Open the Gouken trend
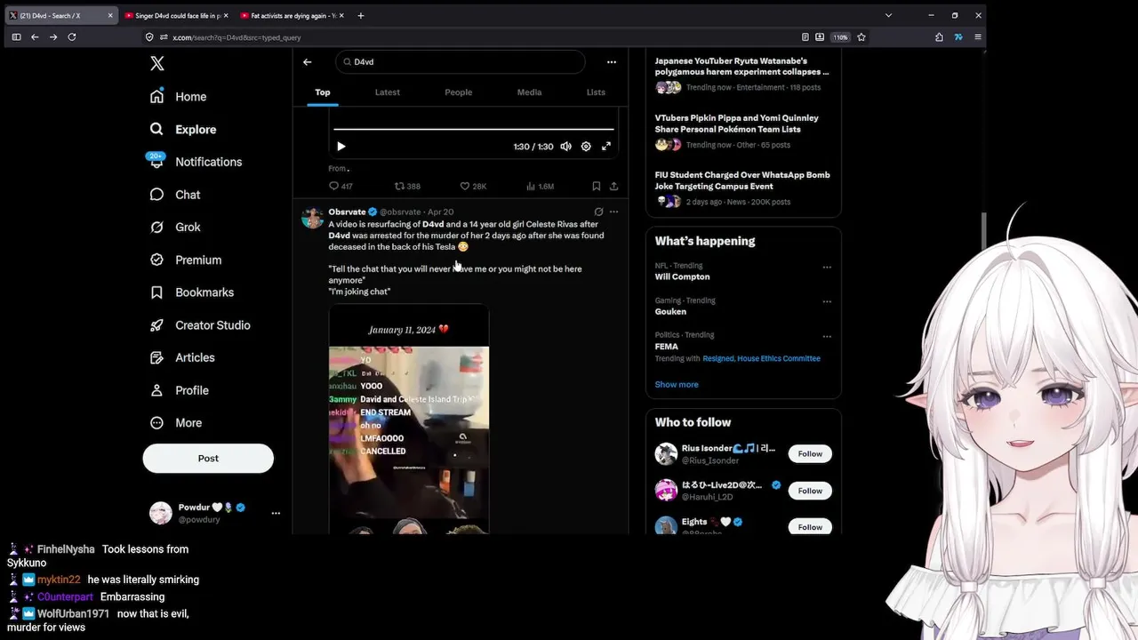 (x=670, y=312)
